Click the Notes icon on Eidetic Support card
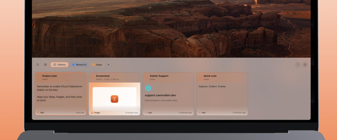 [x=147, y=77]
